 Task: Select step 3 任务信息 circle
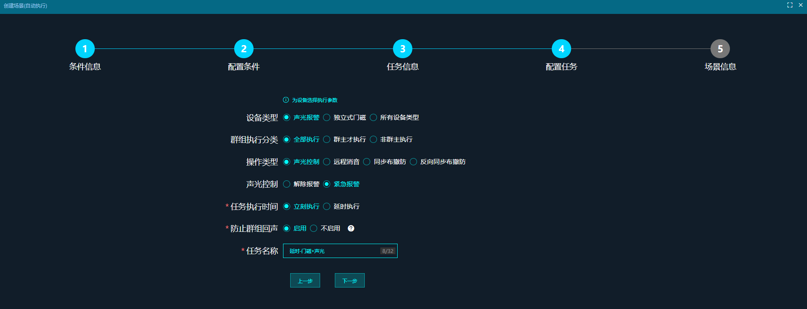pyautogui.click(x=403, y=49)
